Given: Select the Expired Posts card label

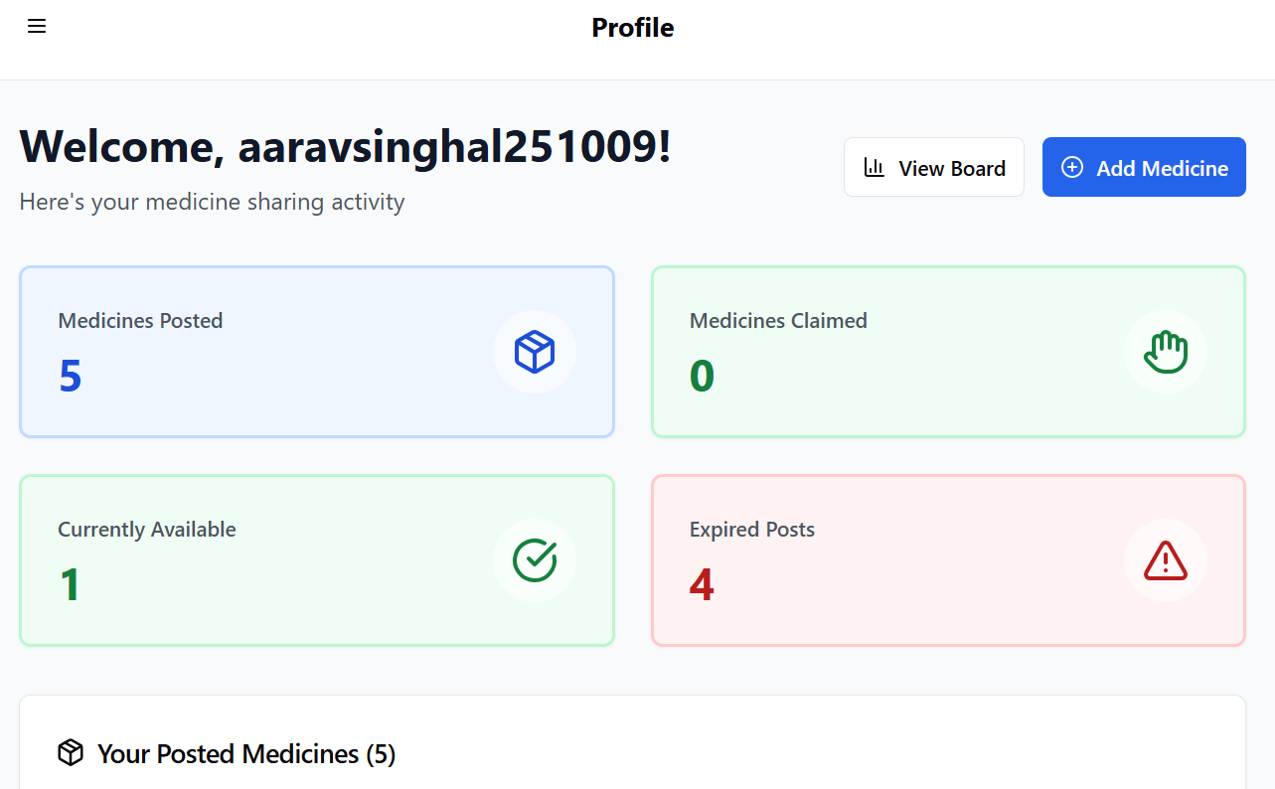Looking at the screenshot, I should (752, 530).
